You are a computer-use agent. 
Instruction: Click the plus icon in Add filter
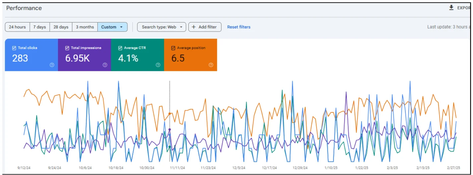[194, 27]
